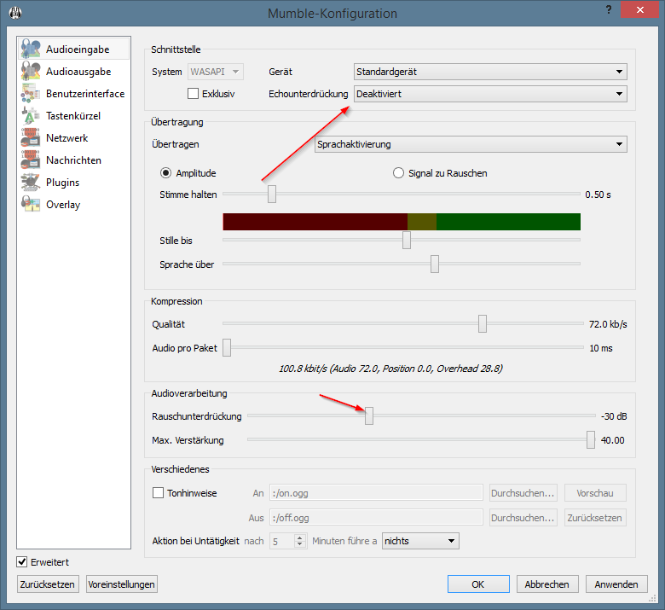Viewport: 665px width, 610px height.
Task: Increase idle minutes with up arrow
Action: point(300,537)
